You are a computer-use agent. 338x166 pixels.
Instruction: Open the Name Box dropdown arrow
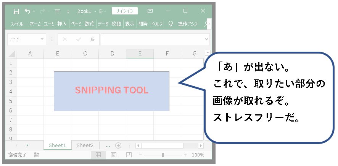(42, 39)
